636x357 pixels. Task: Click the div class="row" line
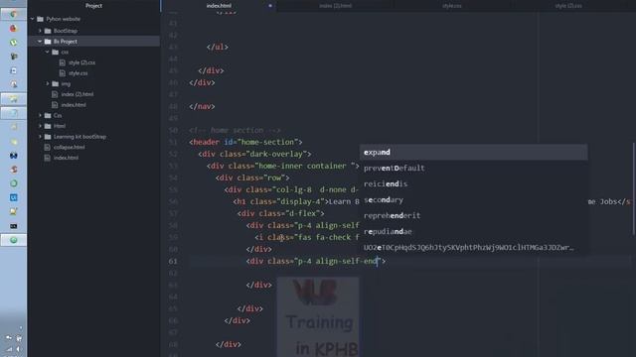[252, 178]
